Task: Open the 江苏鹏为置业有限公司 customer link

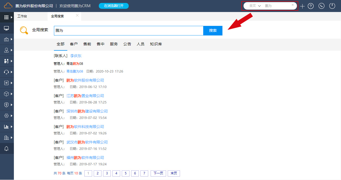Action: point(85,96)
